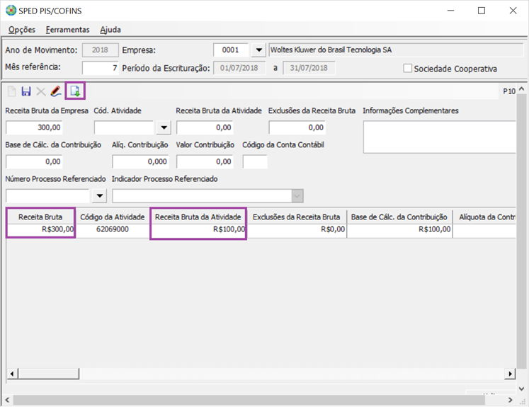Toggle the Sociedade Cooperativa checkbox
The height and width of the screenshot is (407, 529).
(407, 69)
